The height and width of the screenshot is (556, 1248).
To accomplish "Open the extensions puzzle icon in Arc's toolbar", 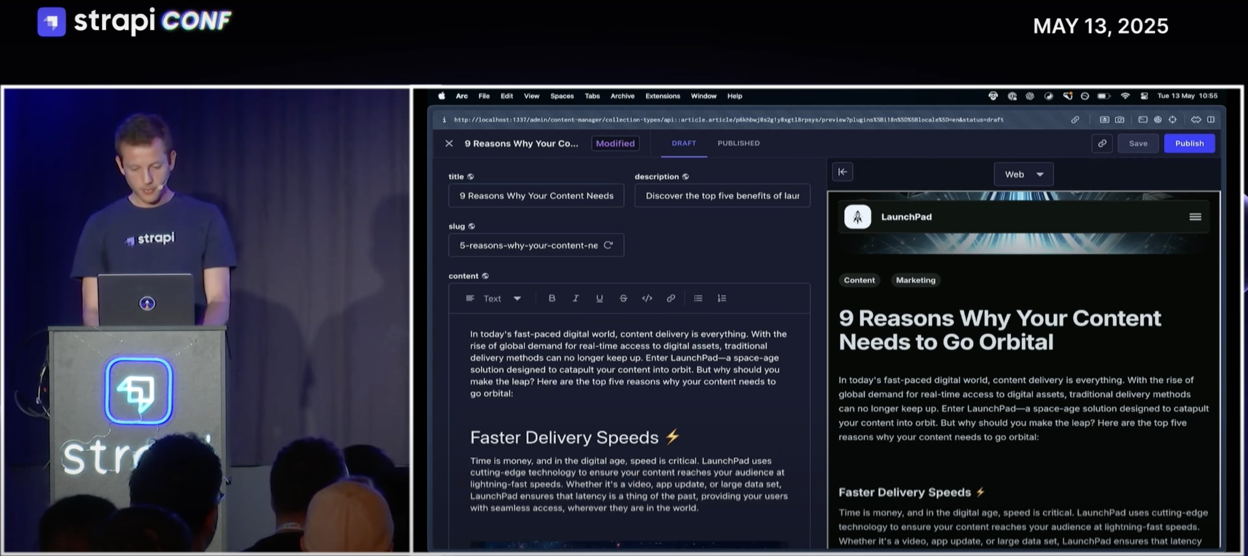I will coord(1196,120).
